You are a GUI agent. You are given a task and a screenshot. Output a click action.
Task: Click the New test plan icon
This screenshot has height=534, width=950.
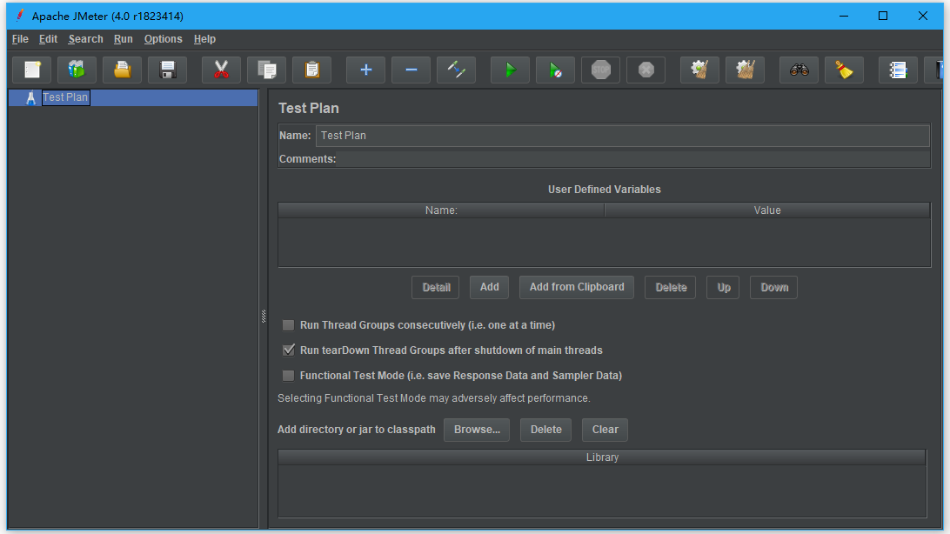(32, 70)
